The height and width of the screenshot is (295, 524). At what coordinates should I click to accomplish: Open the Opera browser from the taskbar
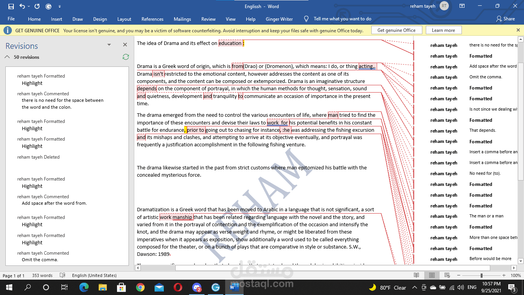click(178, 287)
